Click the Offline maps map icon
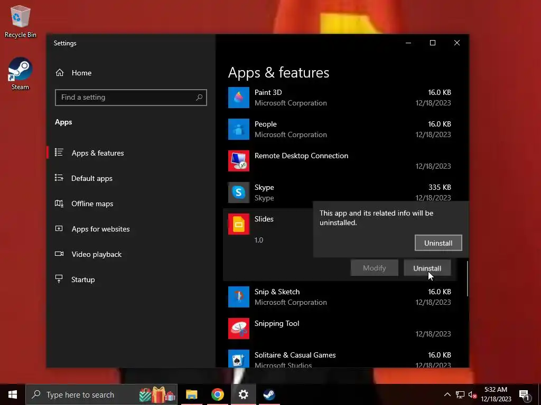The image size is (541, 405). pos(59,203)
